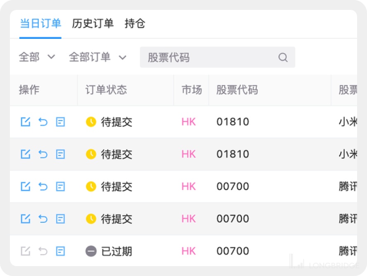Open details icon on first 01810 order
Viewport: 367px width, 276px height.
[x=60, y=122]
